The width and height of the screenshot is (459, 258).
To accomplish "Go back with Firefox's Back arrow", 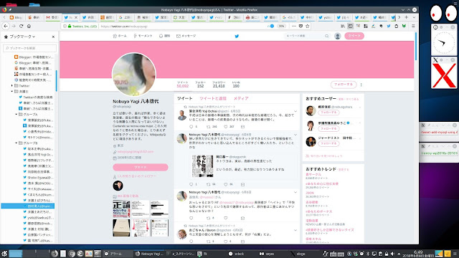I will point(6,26).
